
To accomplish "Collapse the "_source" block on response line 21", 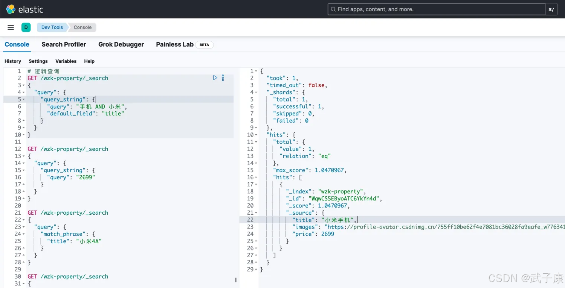I will 257,213.
